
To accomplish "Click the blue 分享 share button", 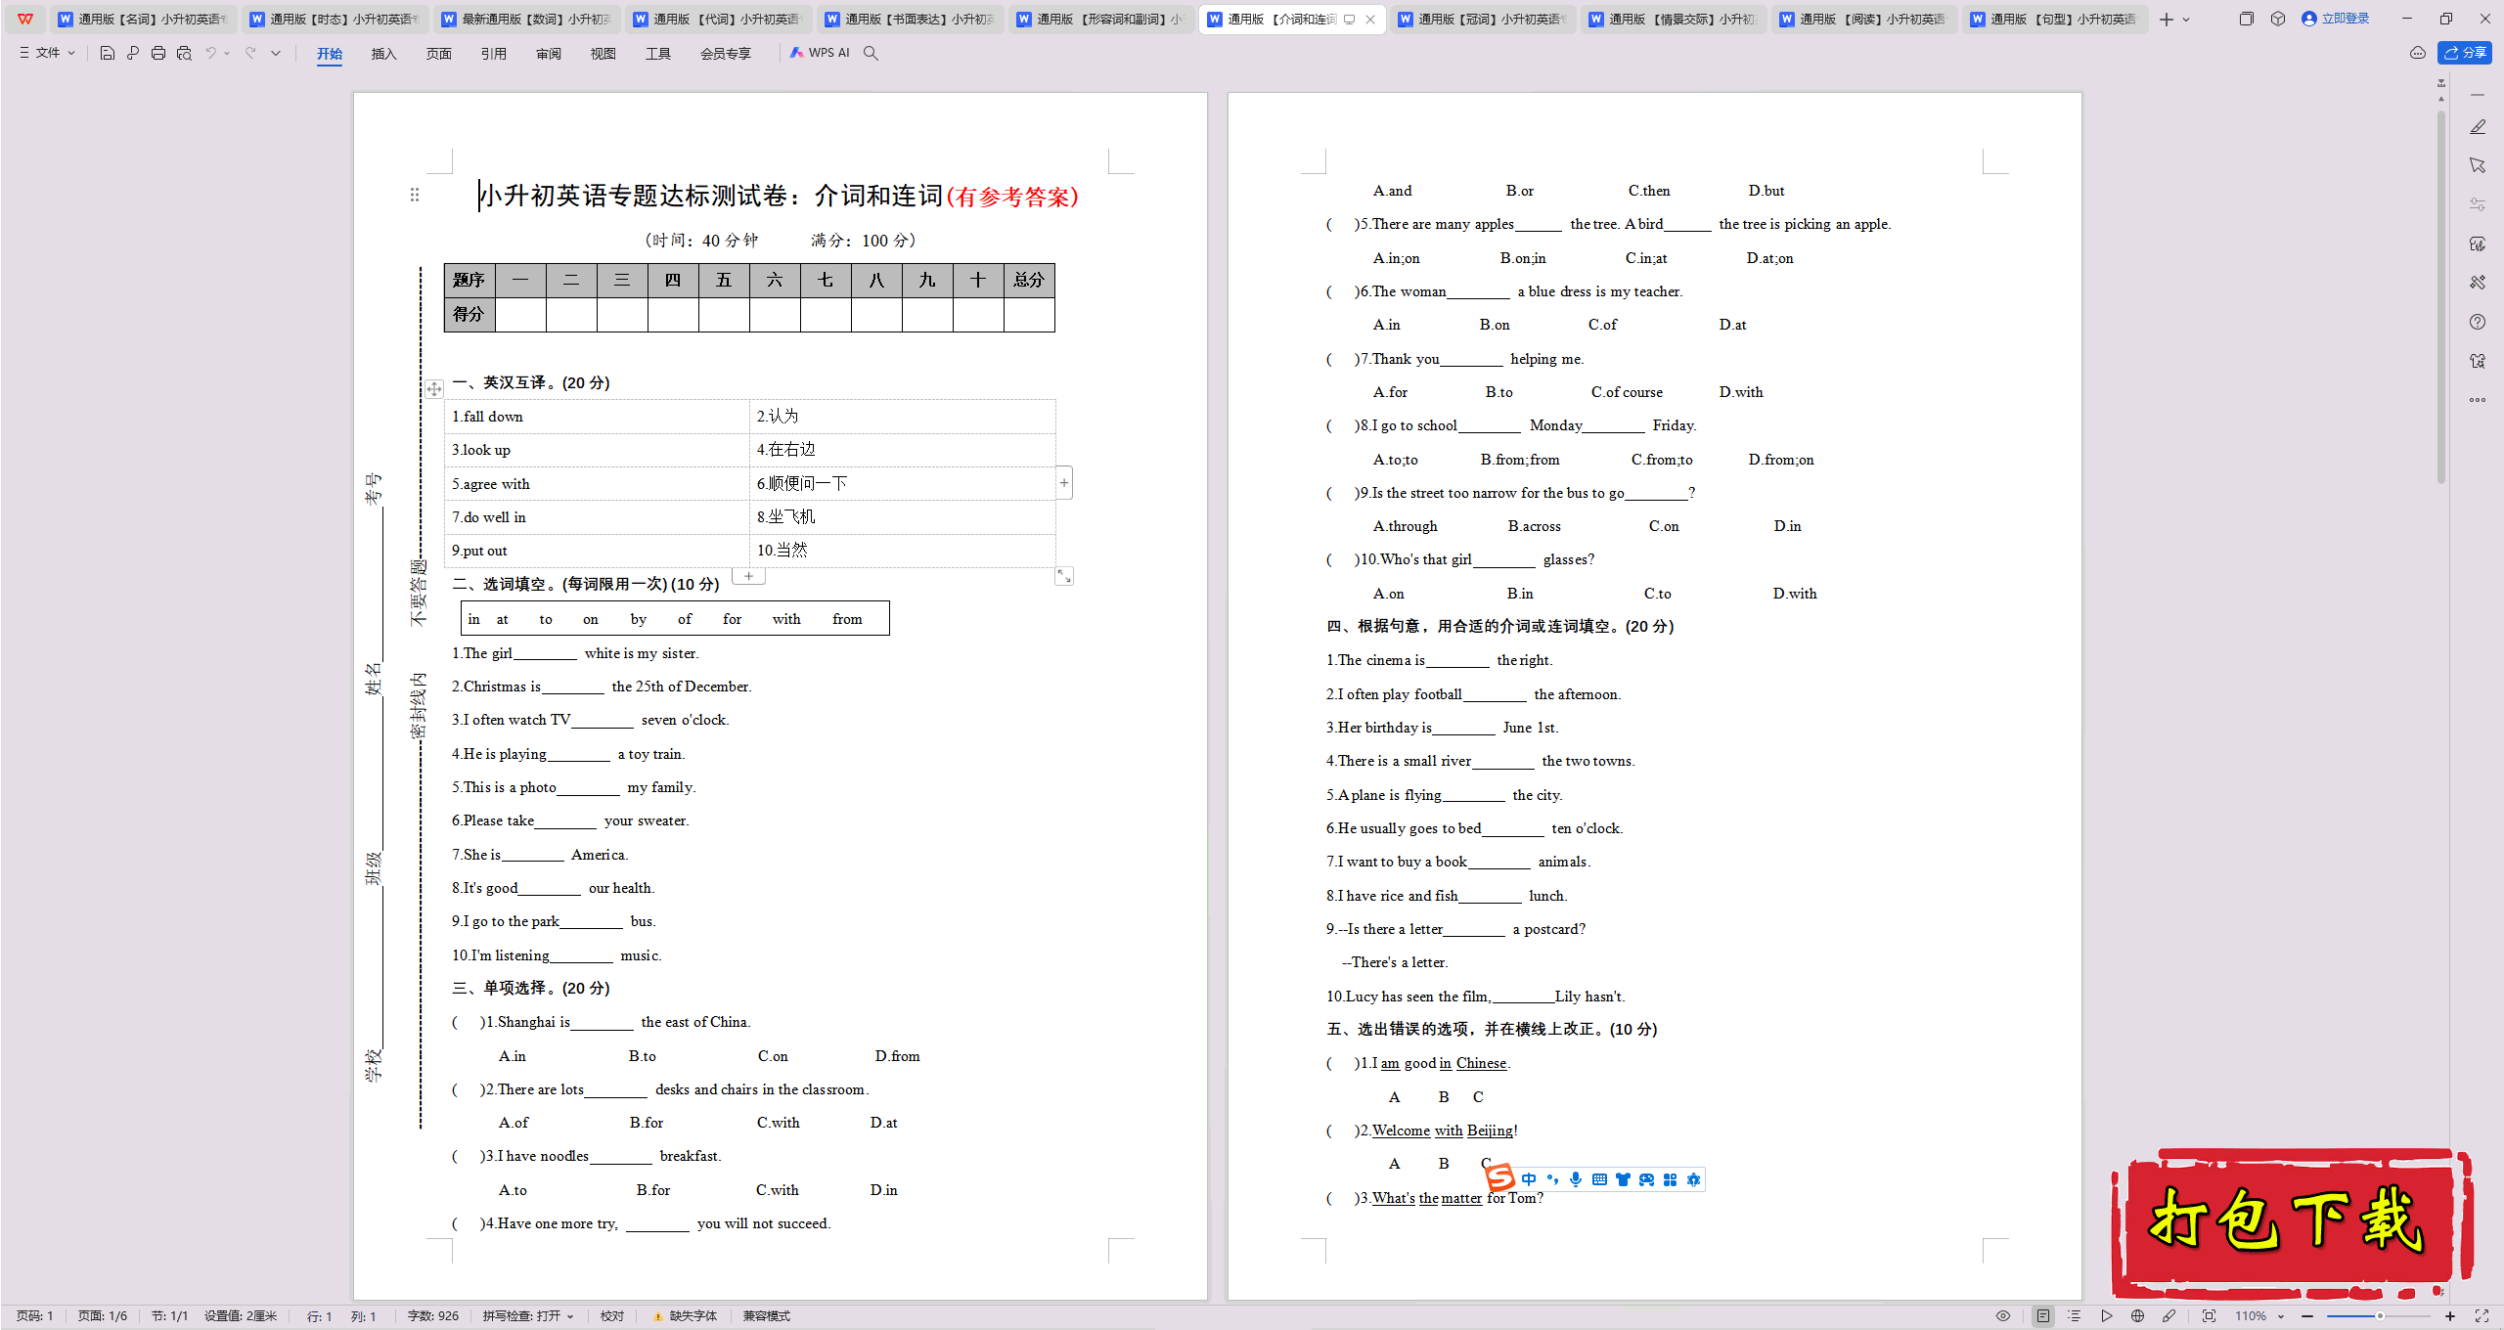I will pyautogui.click(x=2465, y=53).
